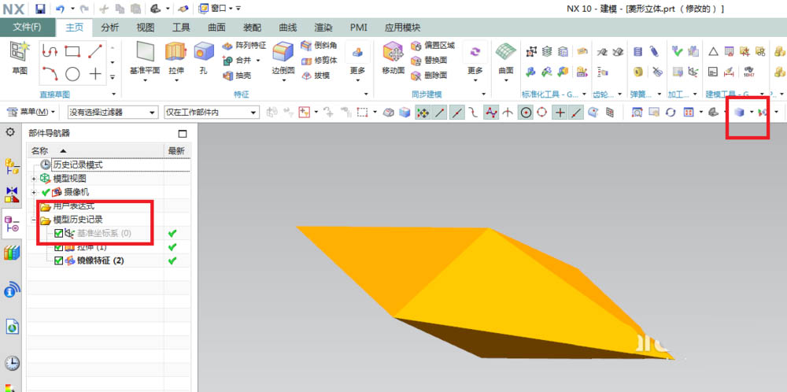Select the Circle sketch tool
The height and width of the screenshot is (392, 787).
72,74
